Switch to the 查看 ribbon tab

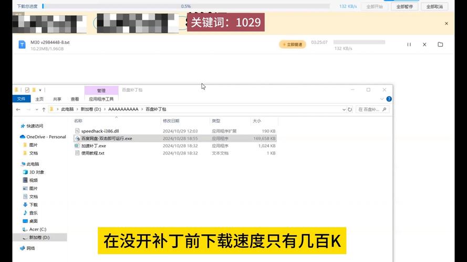tap(75, 99)
